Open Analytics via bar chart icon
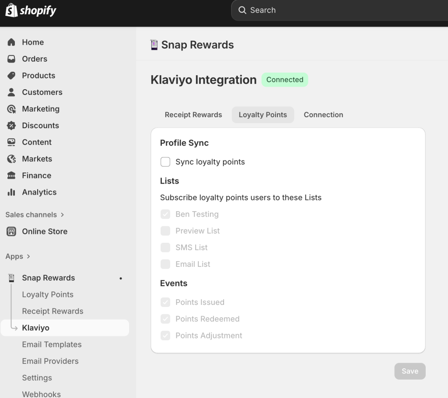 click(x=12, y=192)
